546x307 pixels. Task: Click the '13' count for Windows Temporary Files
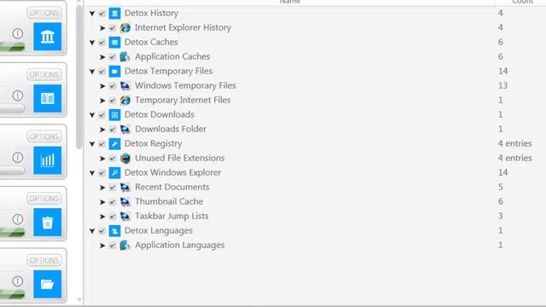(x=502, y=85)
